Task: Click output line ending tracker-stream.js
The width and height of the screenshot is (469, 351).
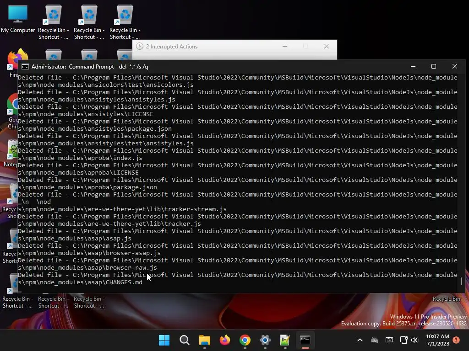Action: [x=122, y=209]
